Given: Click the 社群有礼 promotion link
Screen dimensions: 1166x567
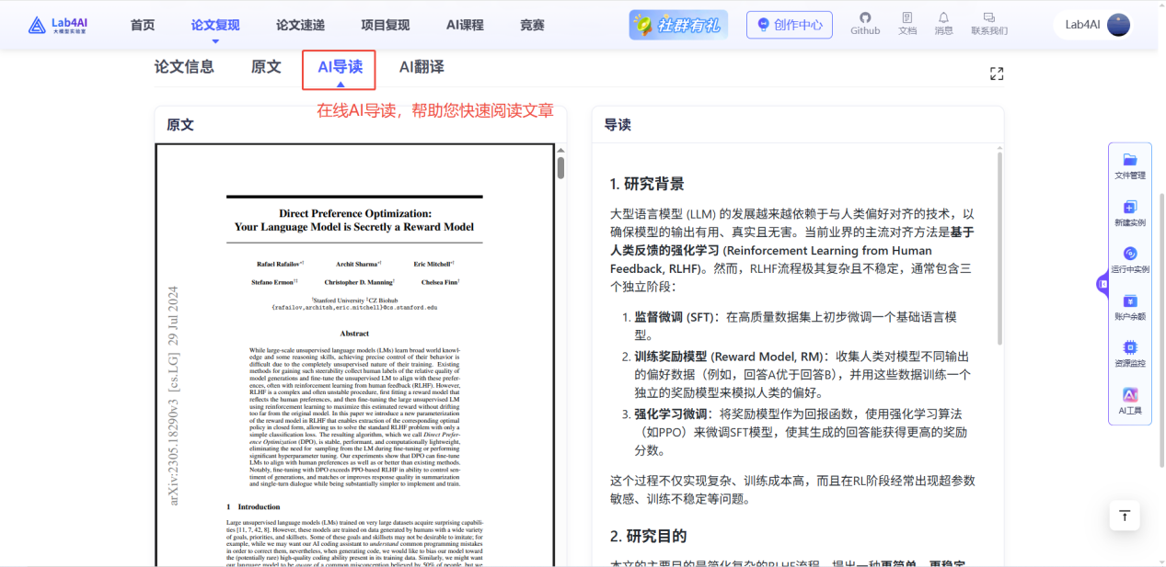Looking at the screenshot, I should pyautogui.click(x=677, y=25).
